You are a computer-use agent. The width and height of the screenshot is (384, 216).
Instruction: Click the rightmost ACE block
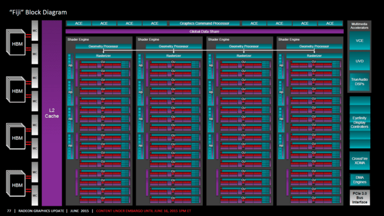(x=330, y=23)
